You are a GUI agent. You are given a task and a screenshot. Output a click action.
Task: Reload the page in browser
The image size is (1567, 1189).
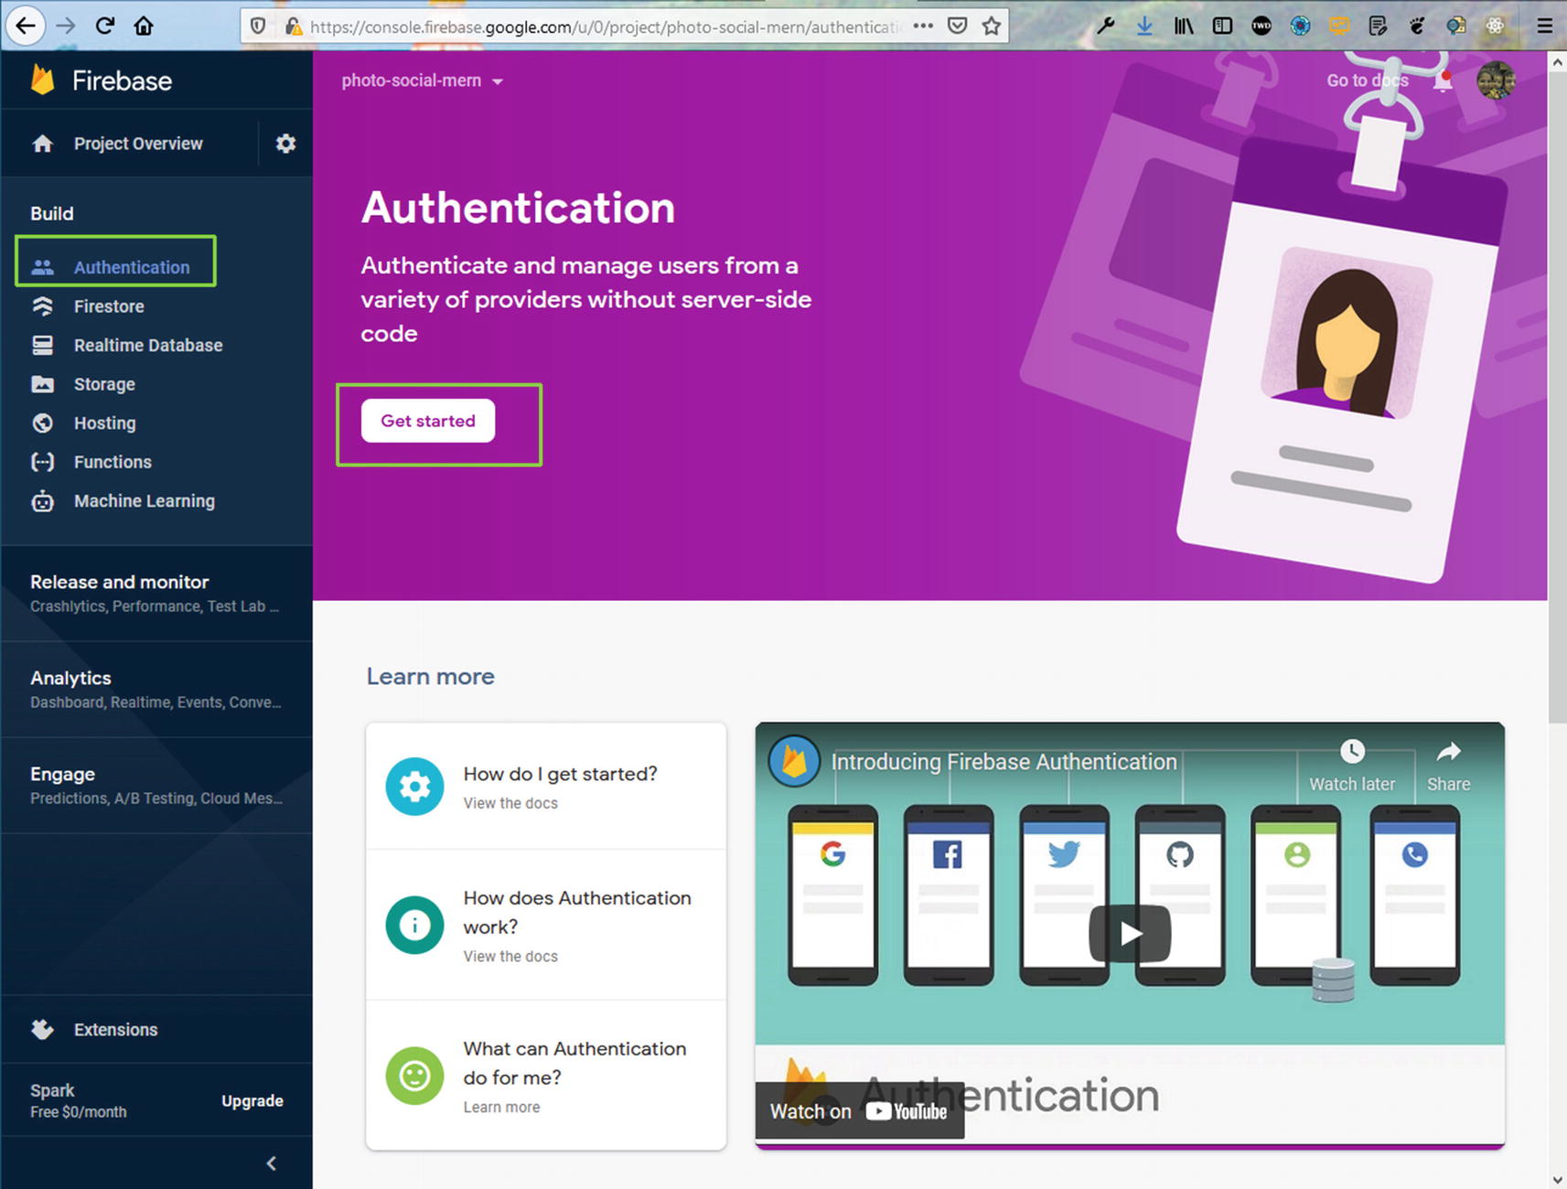(105, 26)
